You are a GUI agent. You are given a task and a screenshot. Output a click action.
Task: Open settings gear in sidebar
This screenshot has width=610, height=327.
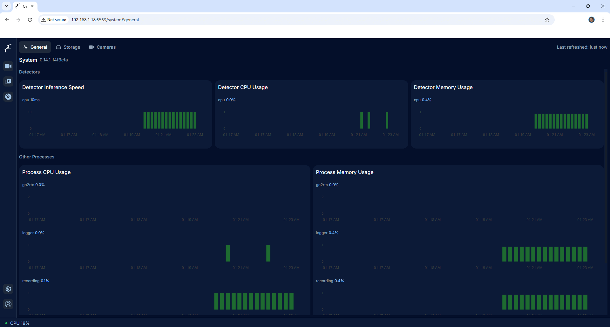[x=8, y=289]
